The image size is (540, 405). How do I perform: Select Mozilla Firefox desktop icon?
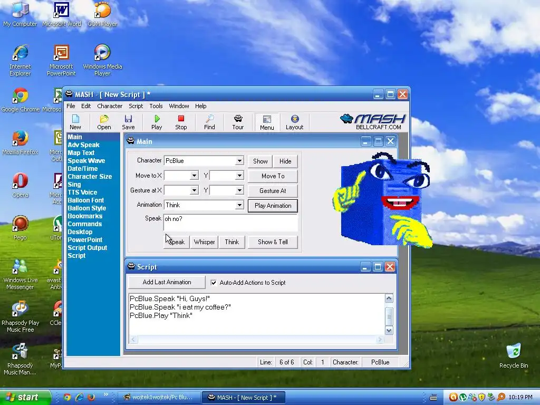click(x=20, y=143)
